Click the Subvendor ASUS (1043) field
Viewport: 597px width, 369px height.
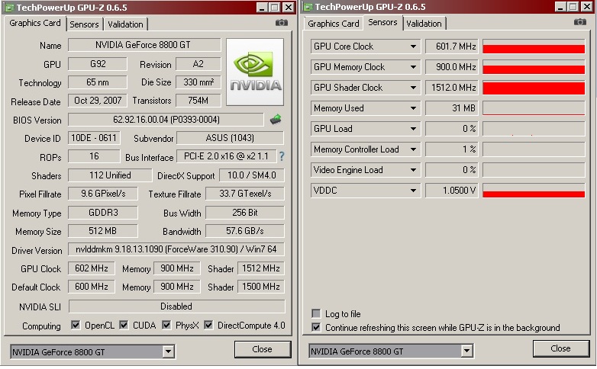[x=230, y=138]
